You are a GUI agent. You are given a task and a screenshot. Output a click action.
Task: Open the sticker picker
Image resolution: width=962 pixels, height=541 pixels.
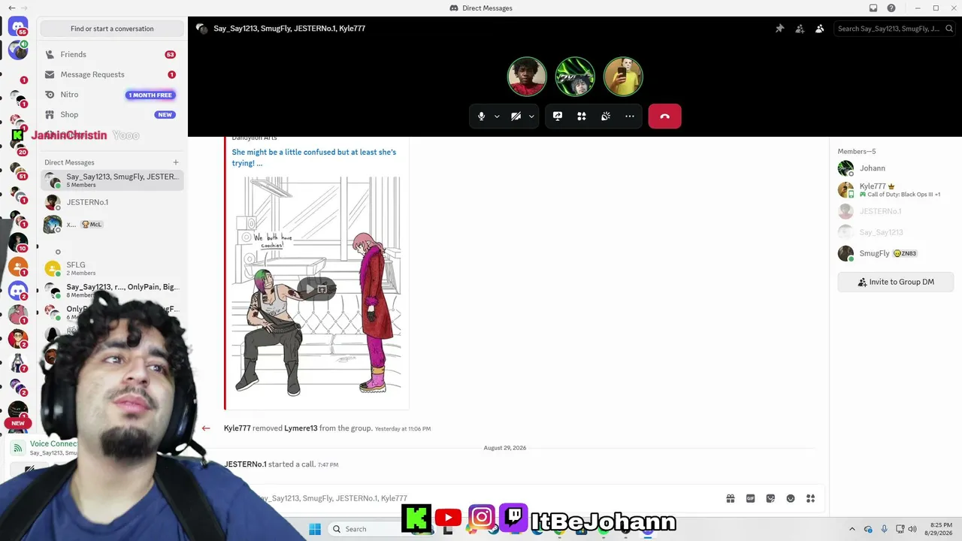point(770,498)
